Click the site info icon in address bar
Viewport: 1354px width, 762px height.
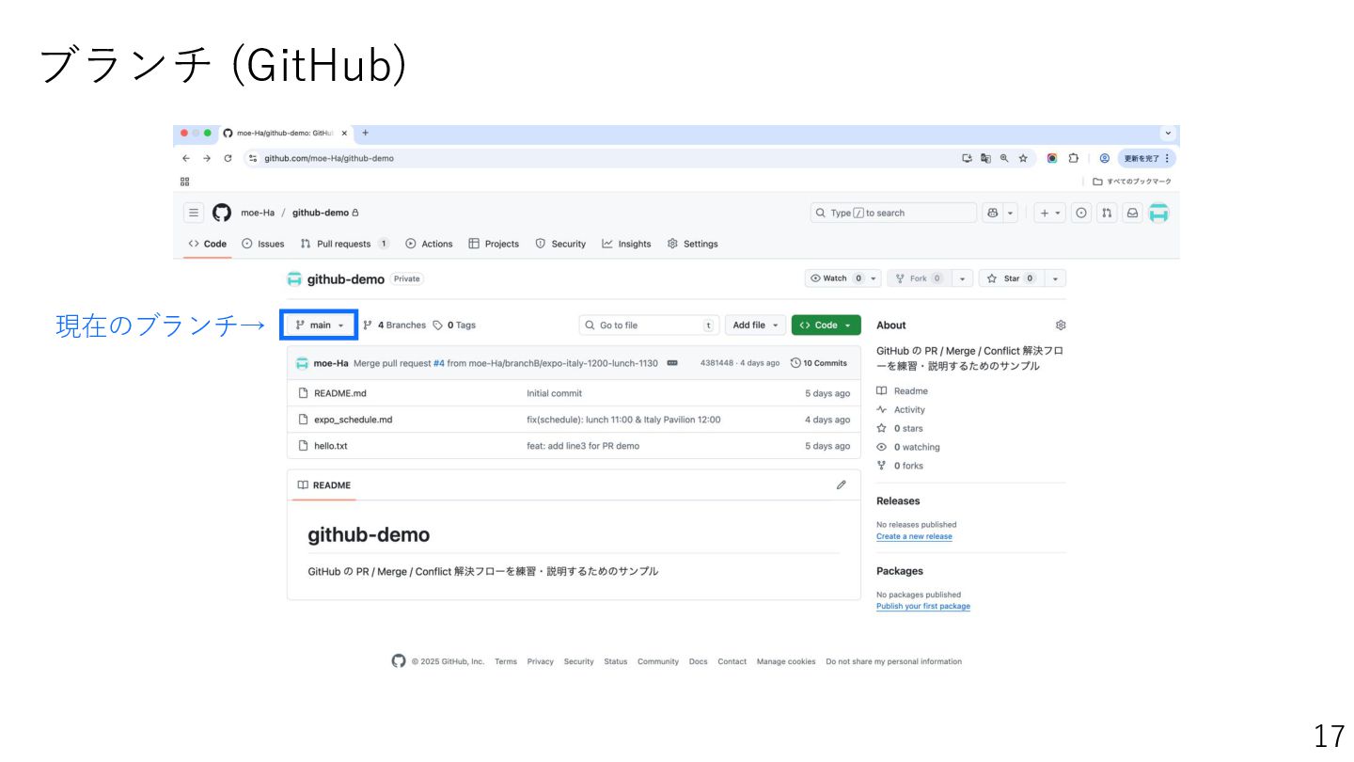253,158
